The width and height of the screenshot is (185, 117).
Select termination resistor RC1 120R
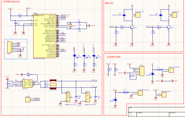45,84
